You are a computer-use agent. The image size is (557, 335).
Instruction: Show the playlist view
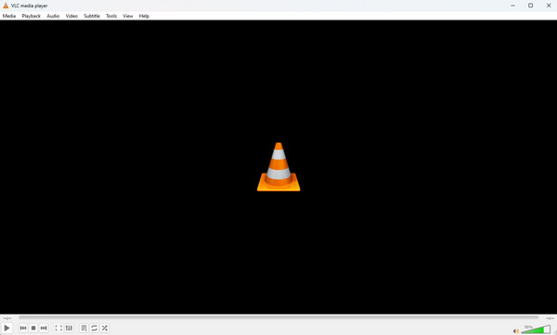pos(84,328)
